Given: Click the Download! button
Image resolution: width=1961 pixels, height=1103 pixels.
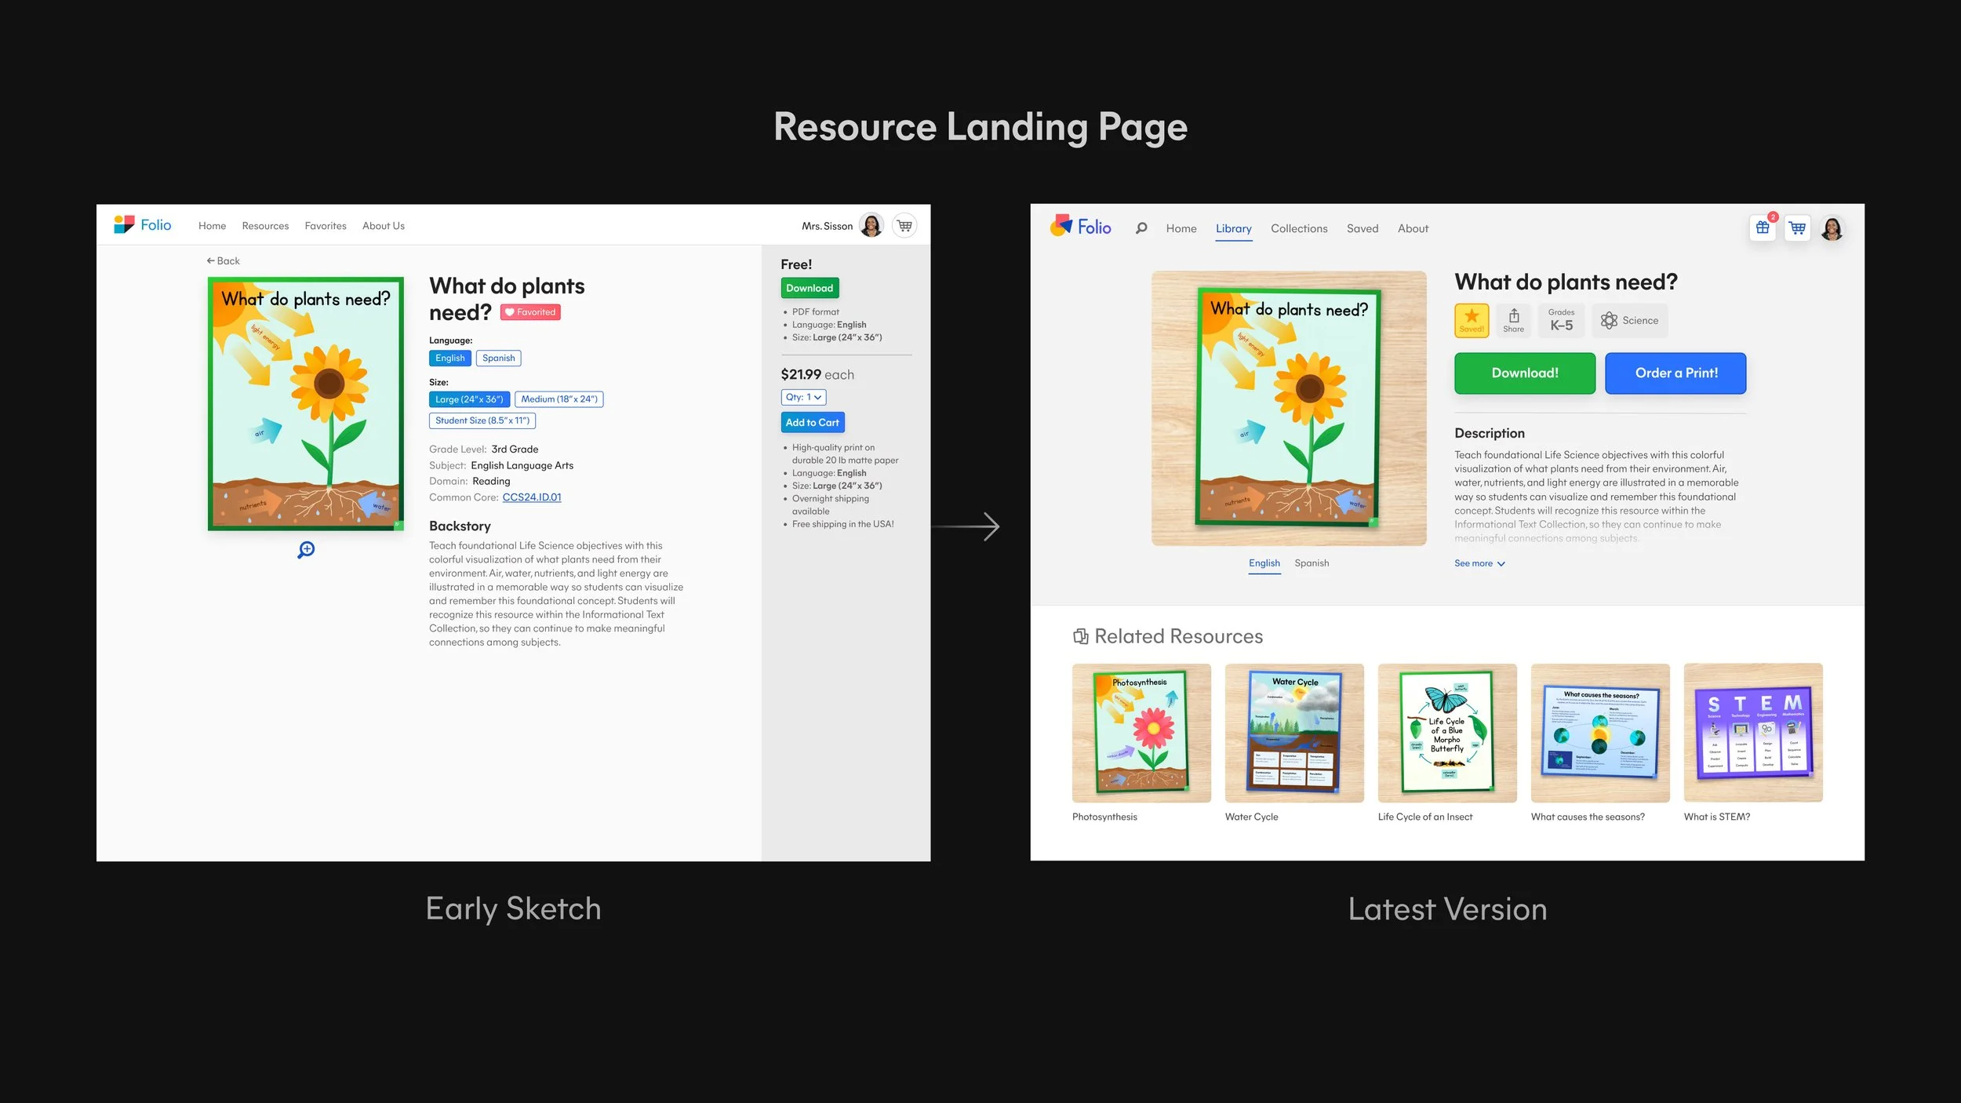Looking at the screenshot, I should click(1525, 373).
